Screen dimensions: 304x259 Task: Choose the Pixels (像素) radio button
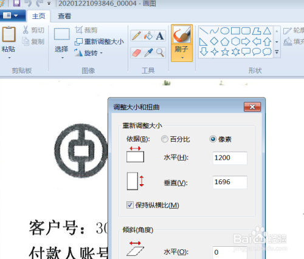tap(213, 139)
